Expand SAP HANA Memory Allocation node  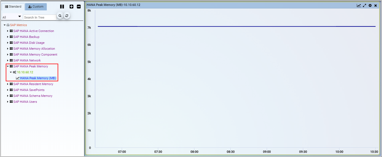point(8,49)
